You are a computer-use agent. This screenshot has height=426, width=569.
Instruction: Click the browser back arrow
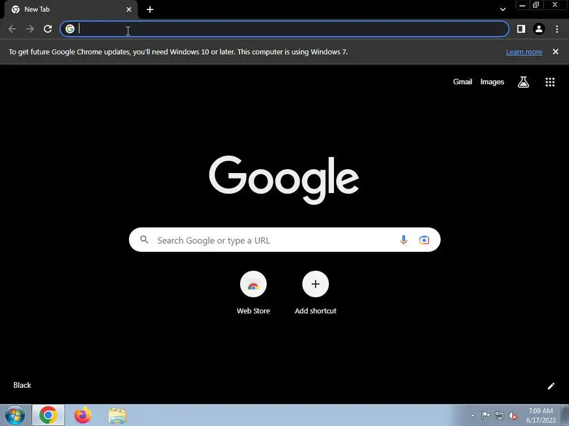[12, 29]
